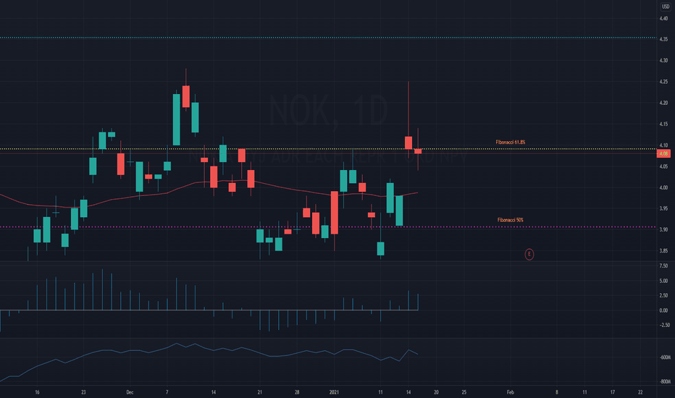
Task: Click the Dec label on the date axis
Action: click(130, 392)
